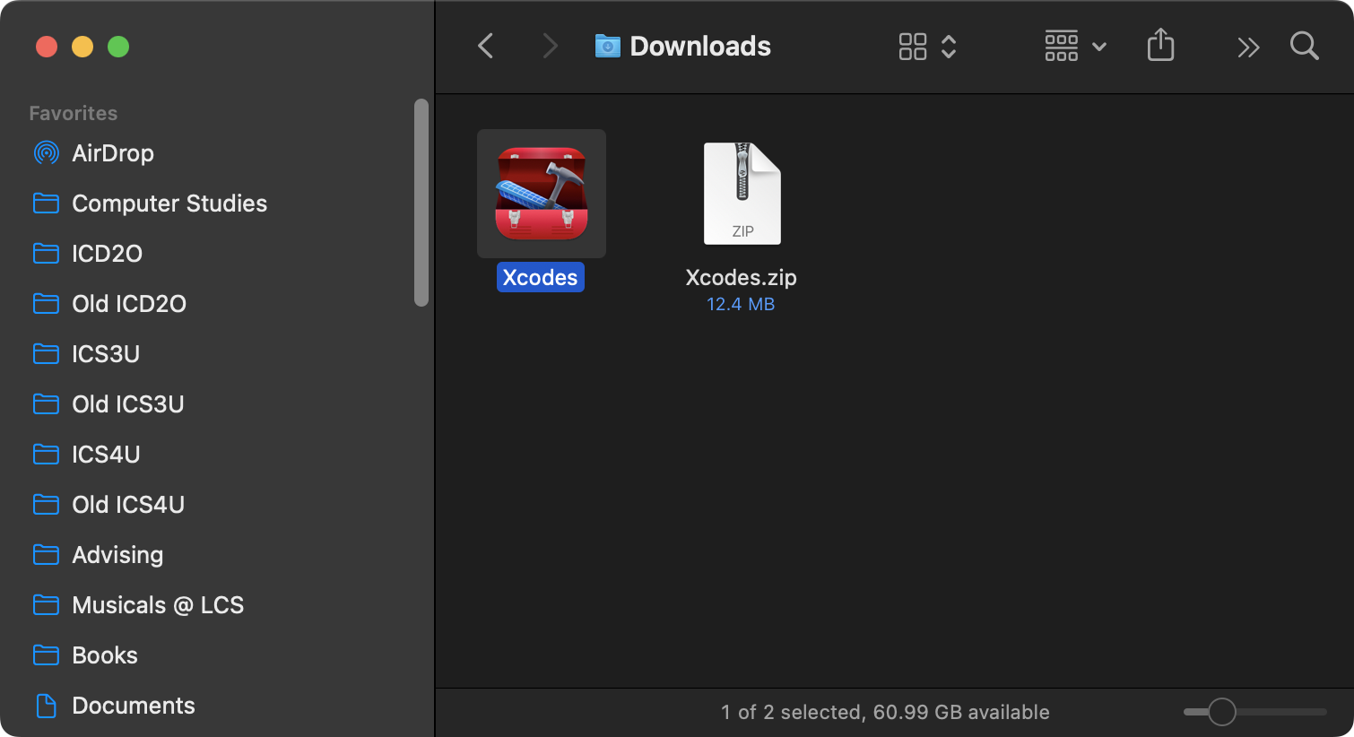The width and height of the screenshot is (1354, 737).
Task: Click the Downloads folder title icon
Action: [x=608, y=46]
